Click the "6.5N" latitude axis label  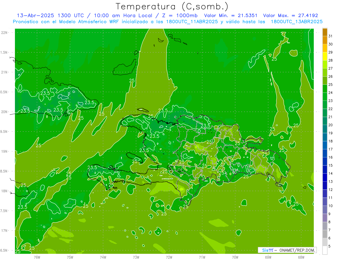[4, 250]
